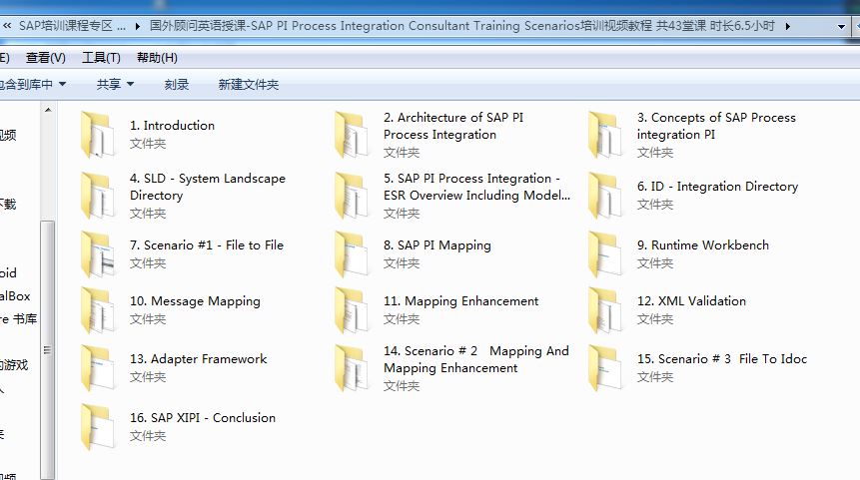Viewport: 860px width, 480px height.
Task: Select the ID Integration Directory folder icon
Action: 605,196
